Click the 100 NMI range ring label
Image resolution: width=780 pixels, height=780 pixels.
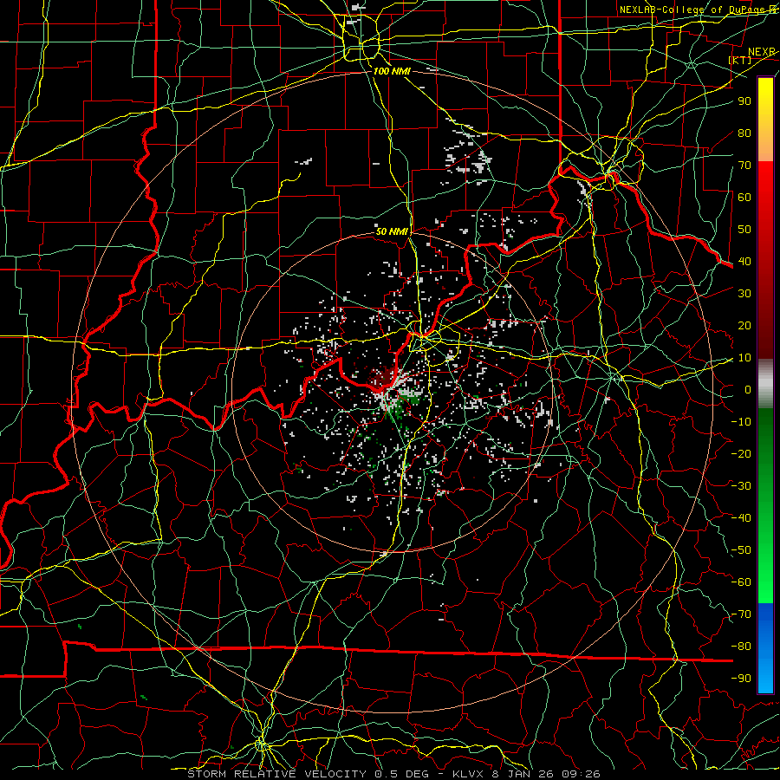click(392, 71)
